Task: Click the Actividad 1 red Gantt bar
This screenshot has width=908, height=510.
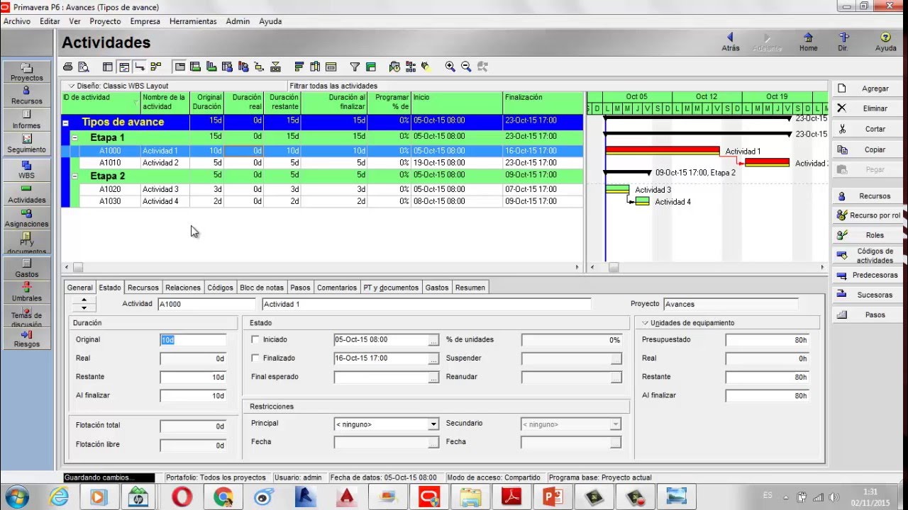Action: 663,150
